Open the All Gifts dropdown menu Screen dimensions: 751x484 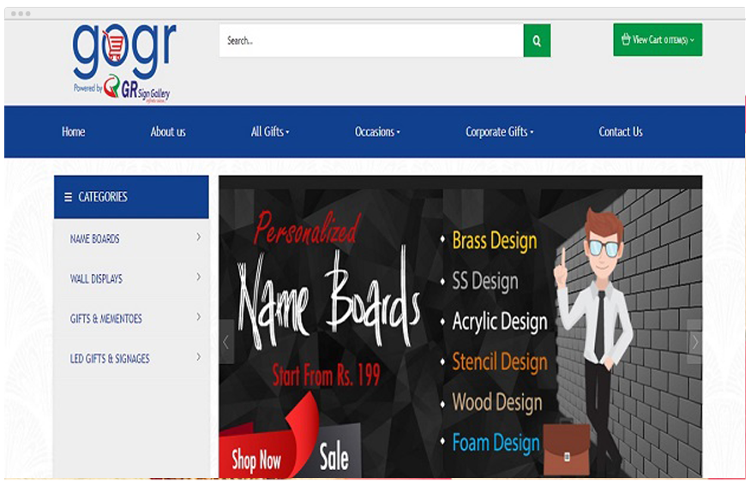(x=270, y=132)
